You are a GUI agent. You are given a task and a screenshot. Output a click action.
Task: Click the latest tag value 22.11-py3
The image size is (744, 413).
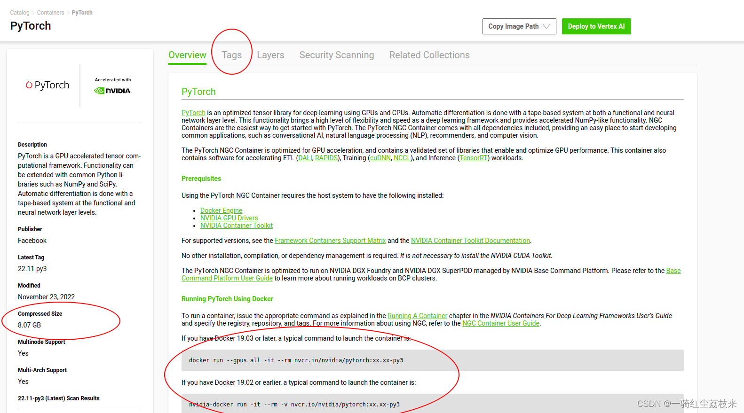[32, 269]
